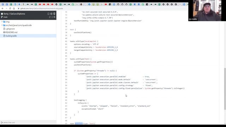Expand the img folder arrow
The image size is (226, 127).
2,22
